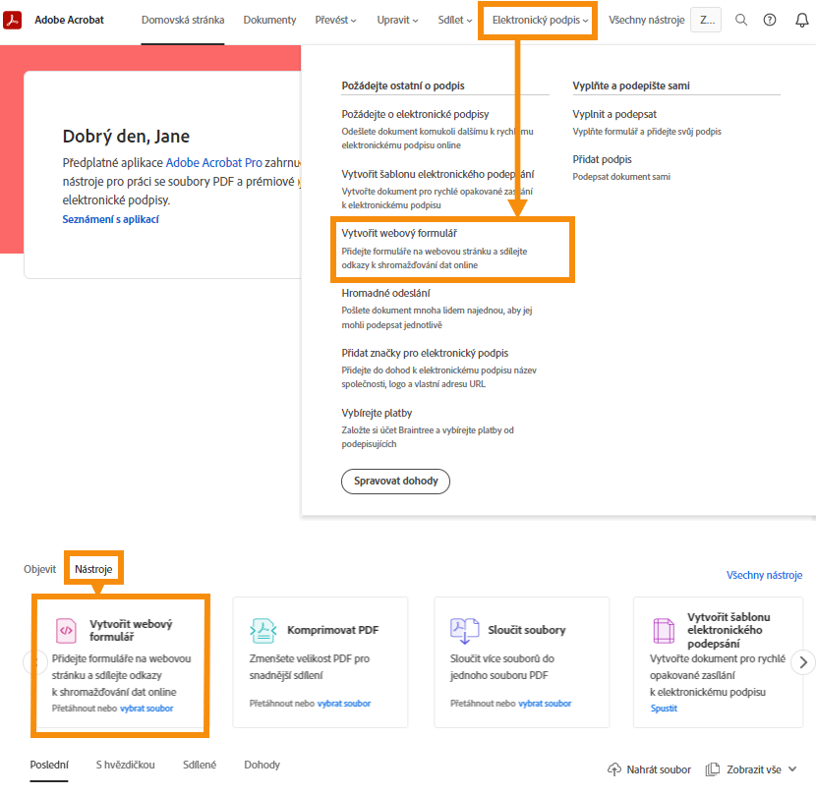Open the Domovská stránka tab
The width and height of the screenshot is (816, 796).
183,20
